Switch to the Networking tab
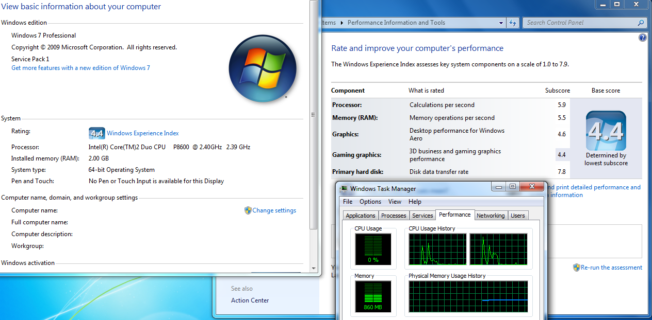The height and width of the screenshot is (320, 652). coord(491,216)
